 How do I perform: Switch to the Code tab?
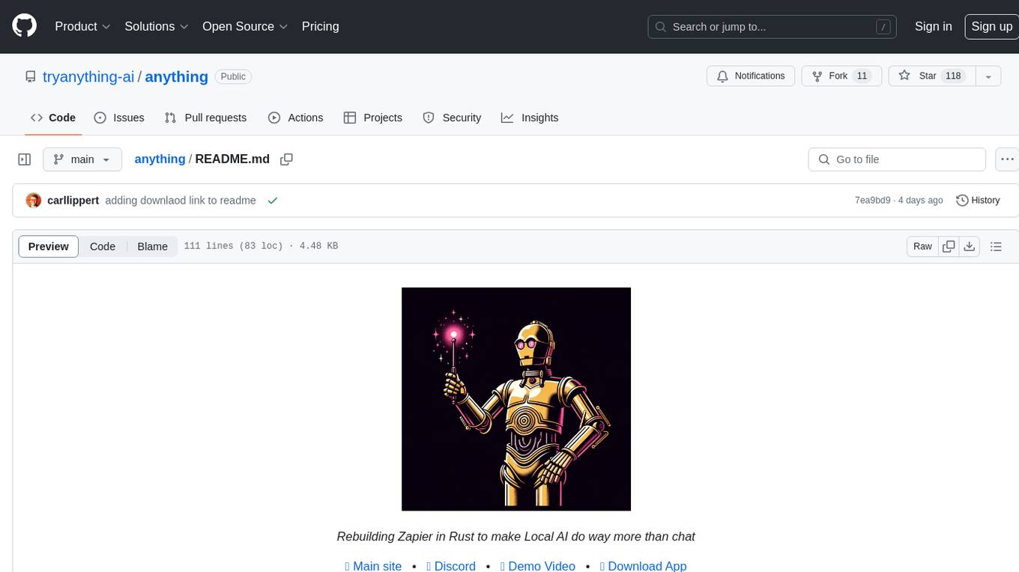coord(52,118)
